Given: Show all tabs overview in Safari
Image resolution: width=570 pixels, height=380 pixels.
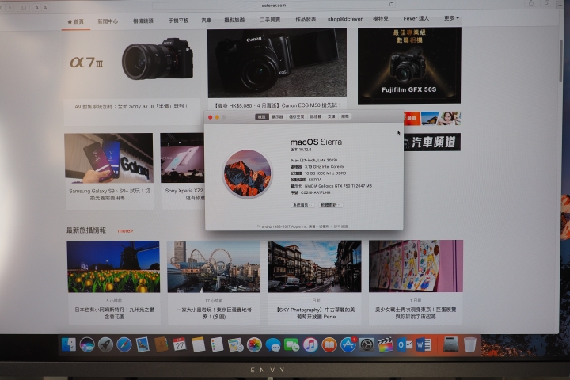Looking at the screenshot, I should 546,3.
